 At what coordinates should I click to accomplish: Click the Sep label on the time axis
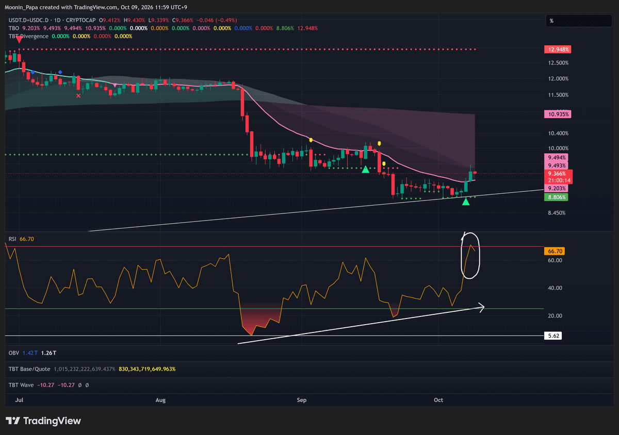302,400
